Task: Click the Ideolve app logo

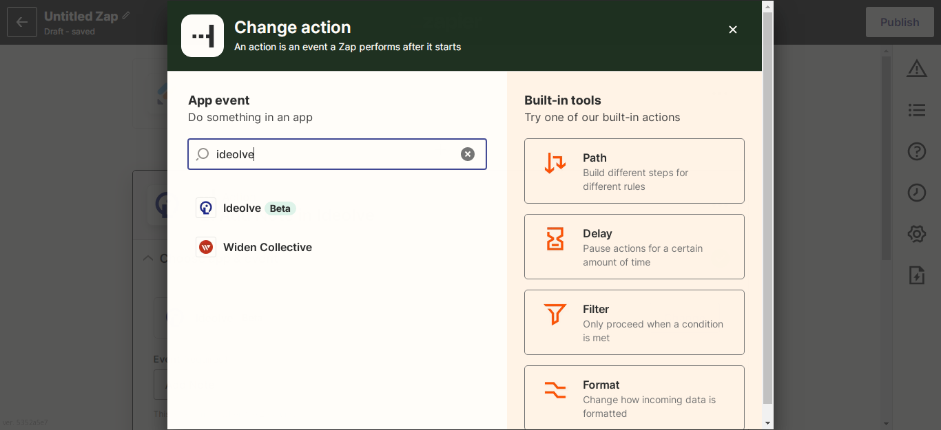Action: click(206, 208)
